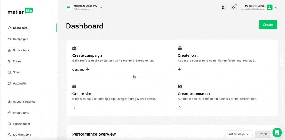Click the Continue link under Create campaign
285x140 pixels.
click(81, 70)
